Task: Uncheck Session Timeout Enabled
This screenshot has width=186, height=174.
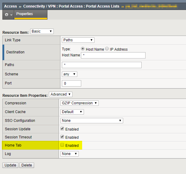Action: [62, 137]
